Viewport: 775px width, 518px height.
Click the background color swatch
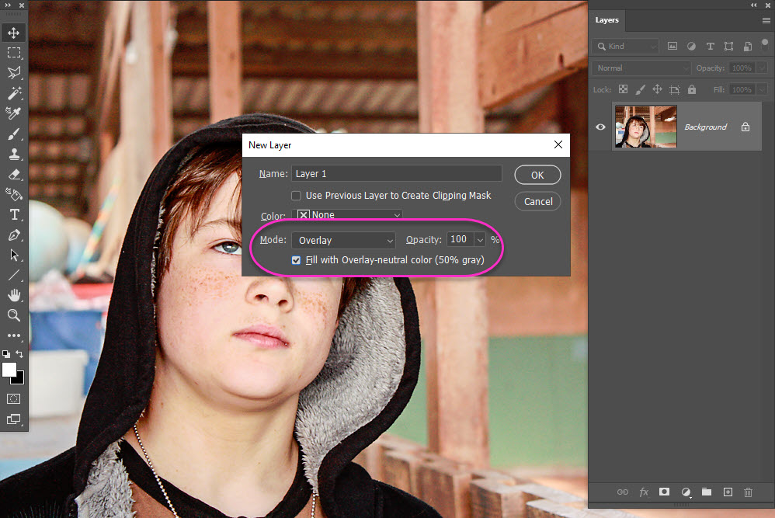pos(19,380)
